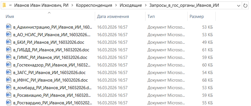
Task: Expand the chevron after Корреспонденция breadcrumb
Action: pyautogui.click(x=116, y=5)
